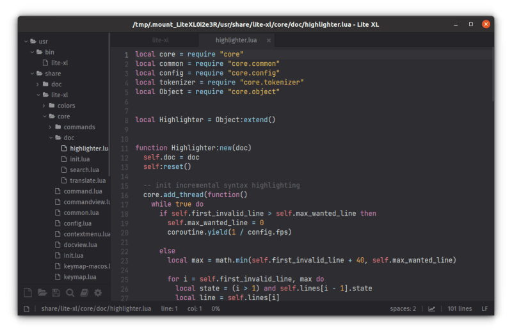This screenshot has width=512, height=334.
Task: Open find with the magnifying glass icon
Action: pos(70,293)
